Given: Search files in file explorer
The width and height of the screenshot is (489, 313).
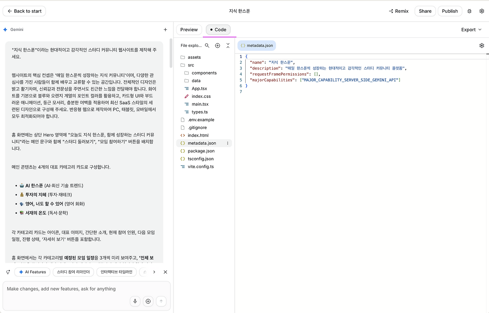Looking at the screenshot, I should coord(207,45).
